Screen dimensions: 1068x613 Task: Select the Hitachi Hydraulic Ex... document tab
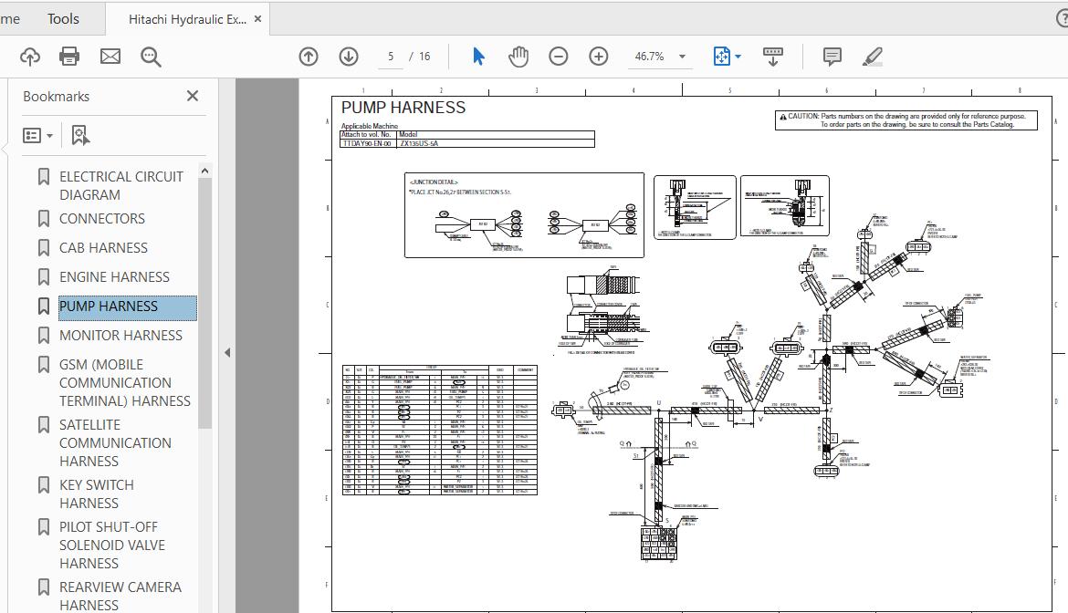[187, 19]
